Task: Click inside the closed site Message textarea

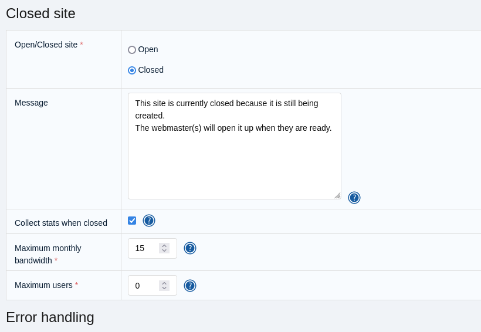Action: 234,158
